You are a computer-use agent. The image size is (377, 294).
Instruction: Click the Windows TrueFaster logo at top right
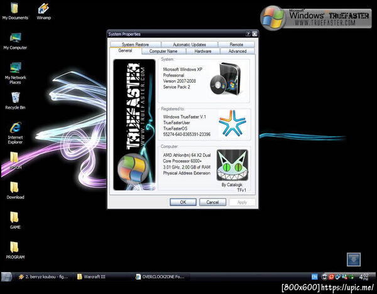[316, 18]
